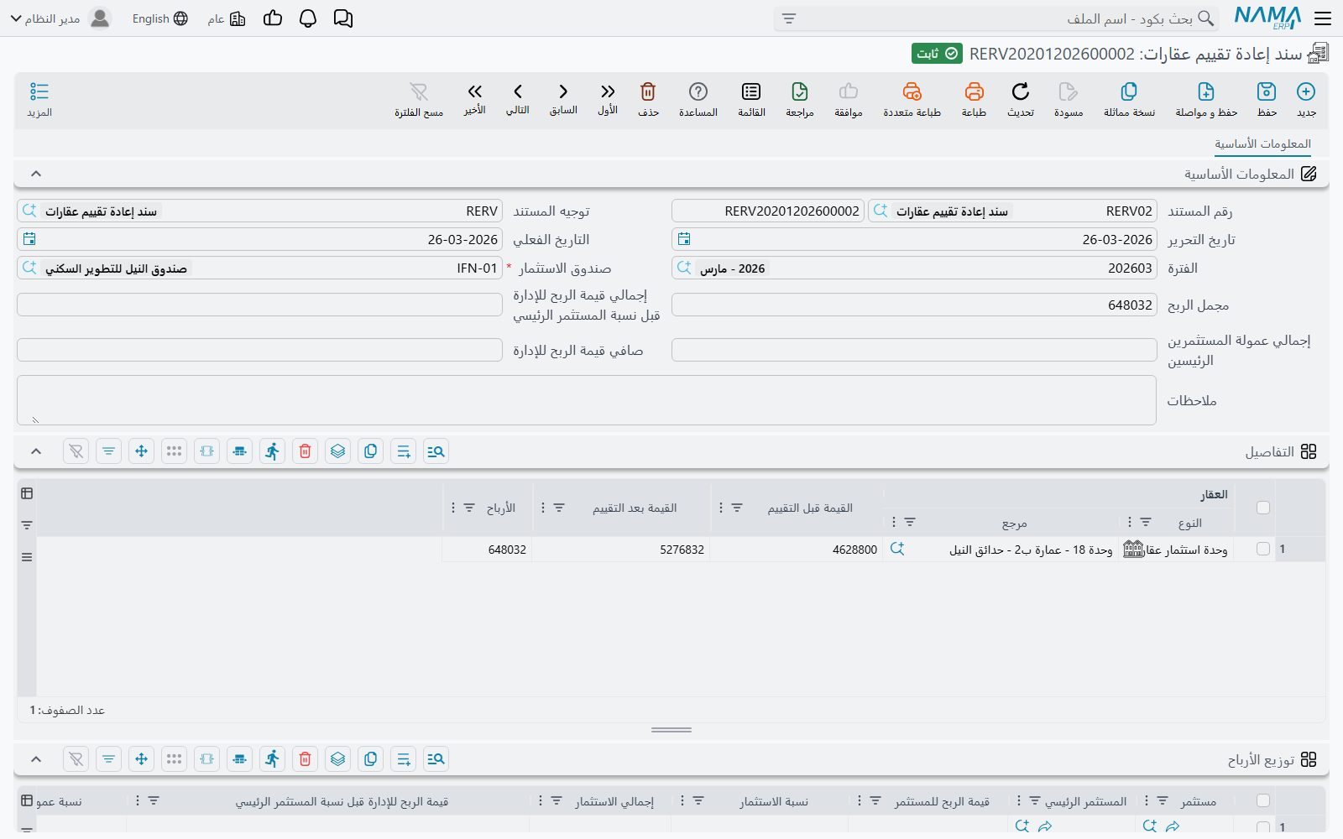Click the thumbs-up feedback icon
The height and width of the screenshot is (839, 1343).
click(x=273, y=18)
